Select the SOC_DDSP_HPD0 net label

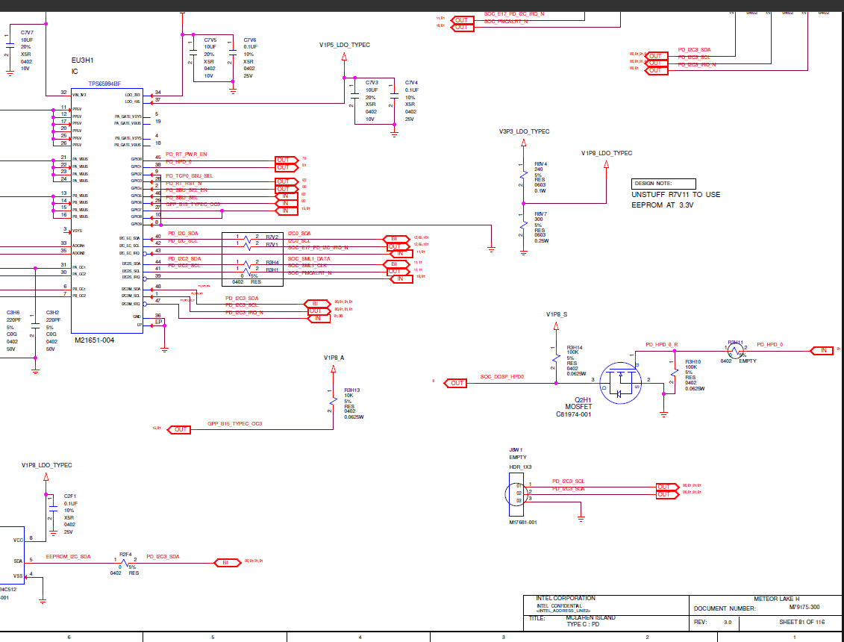tap(501, 377)
